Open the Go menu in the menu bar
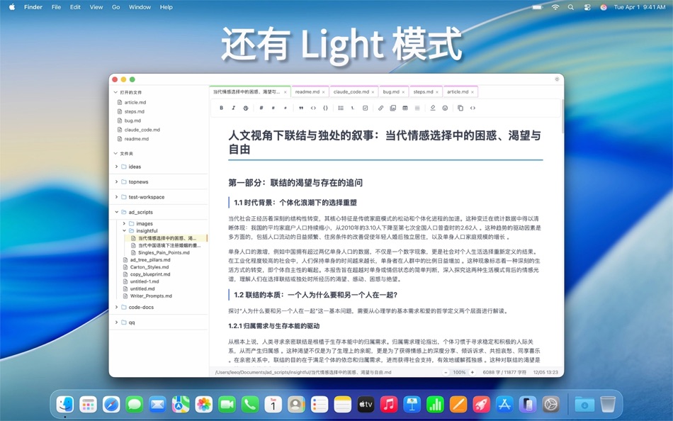The image size is (673, 421). 116,7
